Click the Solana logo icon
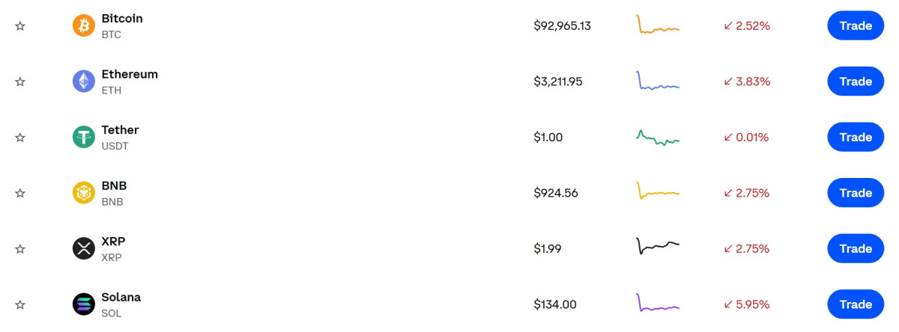Screen dimensions: 899x332 tap(83, 304)
